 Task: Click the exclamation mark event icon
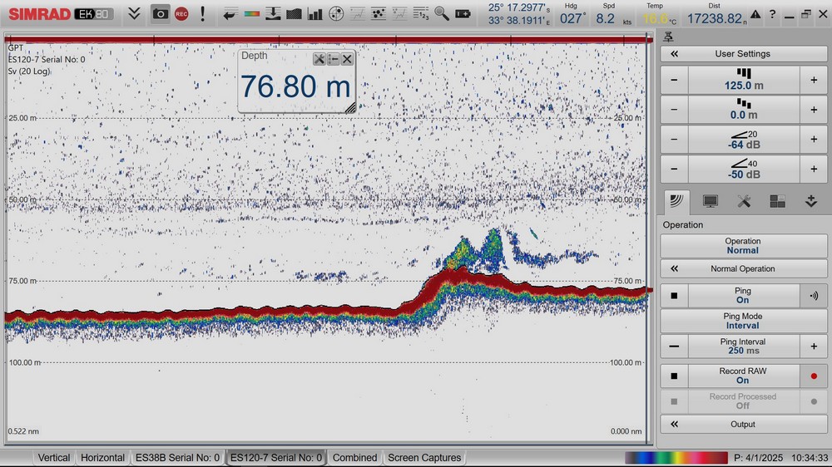click(x=202, y=14)
